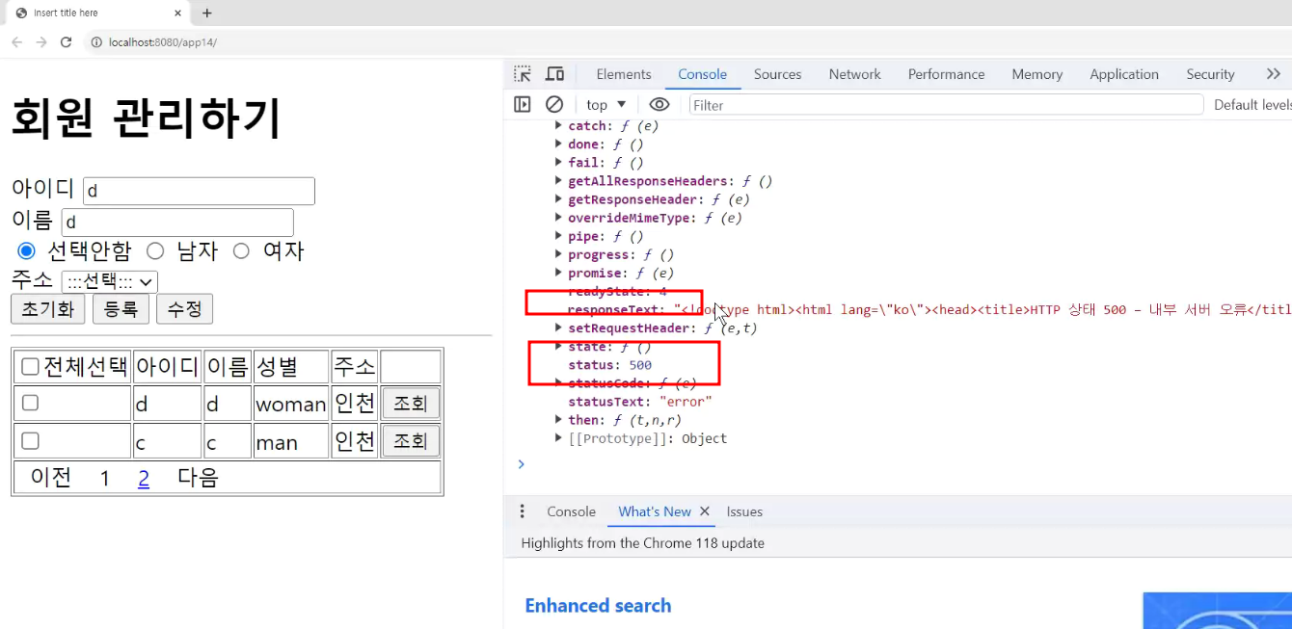Switch to the Network tab
The height and width of the screenshot is (629, 1292).
[x=855, y=74]
